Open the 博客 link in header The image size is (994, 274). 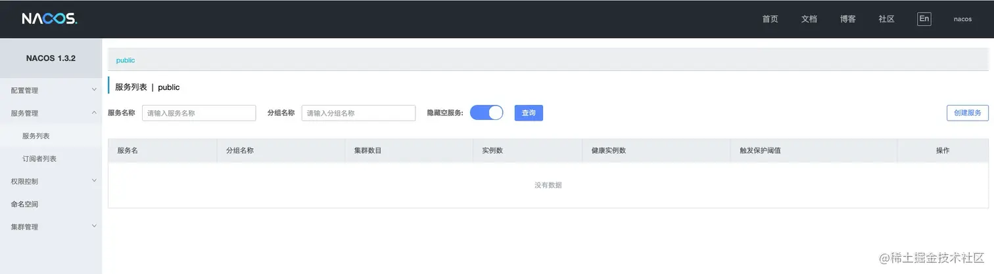847,19
